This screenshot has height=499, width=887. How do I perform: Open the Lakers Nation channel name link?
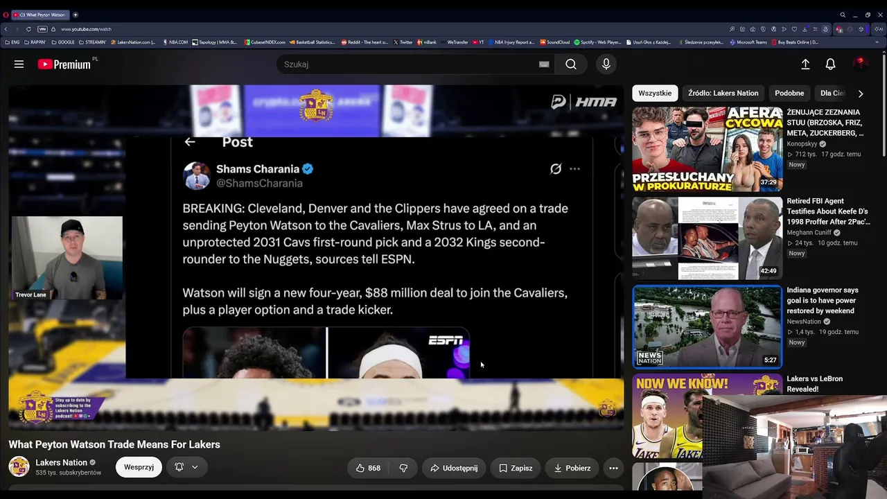pos(61,463)
